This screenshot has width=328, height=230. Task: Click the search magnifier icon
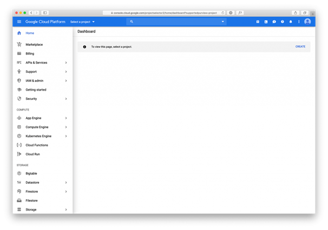(132, 22)
